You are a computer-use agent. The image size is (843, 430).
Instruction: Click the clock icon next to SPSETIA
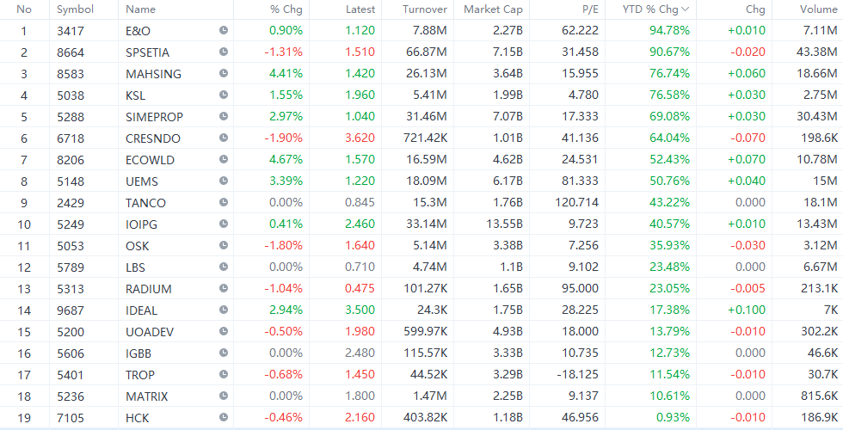[224, 52]
